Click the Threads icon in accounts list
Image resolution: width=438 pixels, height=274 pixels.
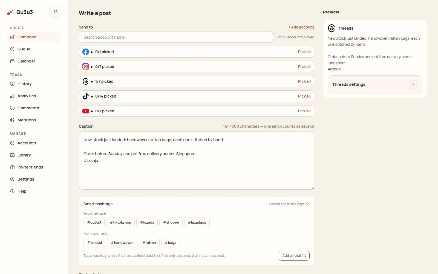[x=86, y=81]
